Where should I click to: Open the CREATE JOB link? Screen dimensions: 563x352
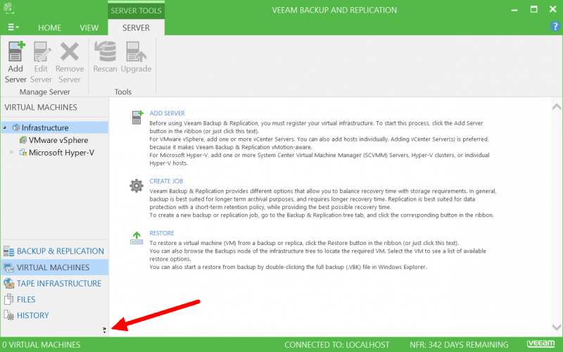(x=166, y=182)
